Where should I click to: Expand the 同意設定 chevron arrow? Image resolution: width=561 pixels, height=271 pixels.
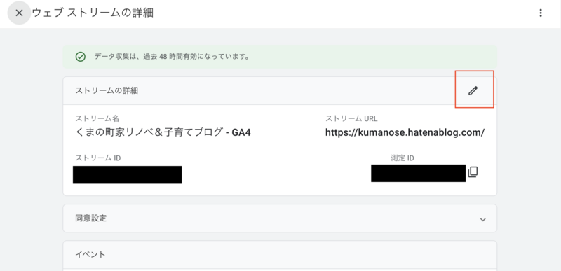point(482,220)
